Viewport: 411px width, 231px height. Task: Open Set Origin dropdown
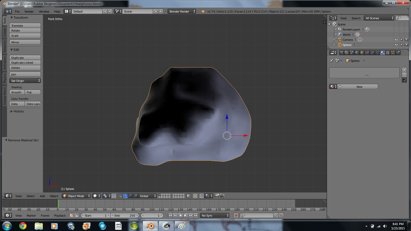pyautogui.click(x=25, y=81)
